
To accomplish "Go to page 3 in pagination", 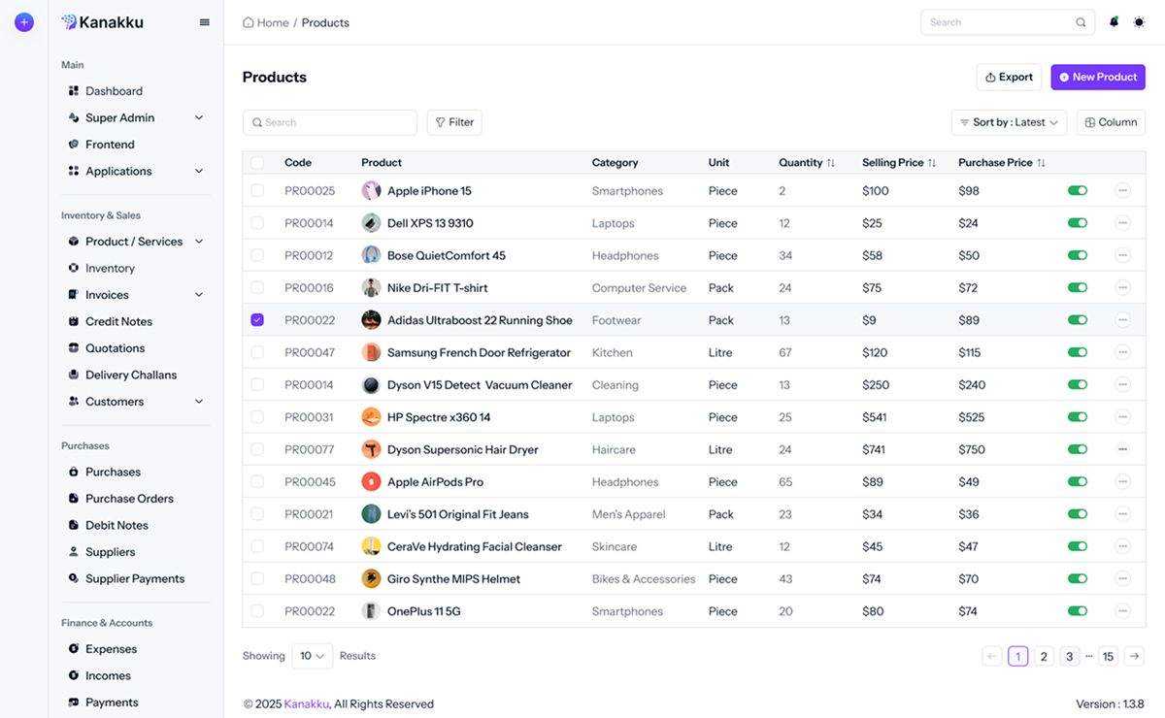I will tap(1069, 656).
